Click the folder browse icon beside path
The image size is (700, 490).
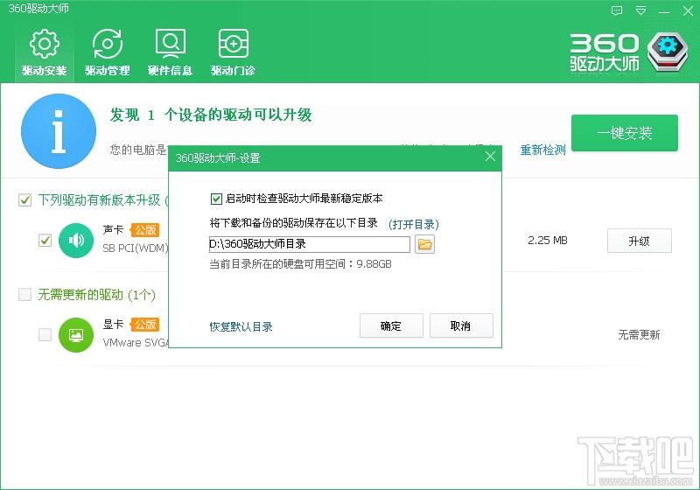coord(424,244)
